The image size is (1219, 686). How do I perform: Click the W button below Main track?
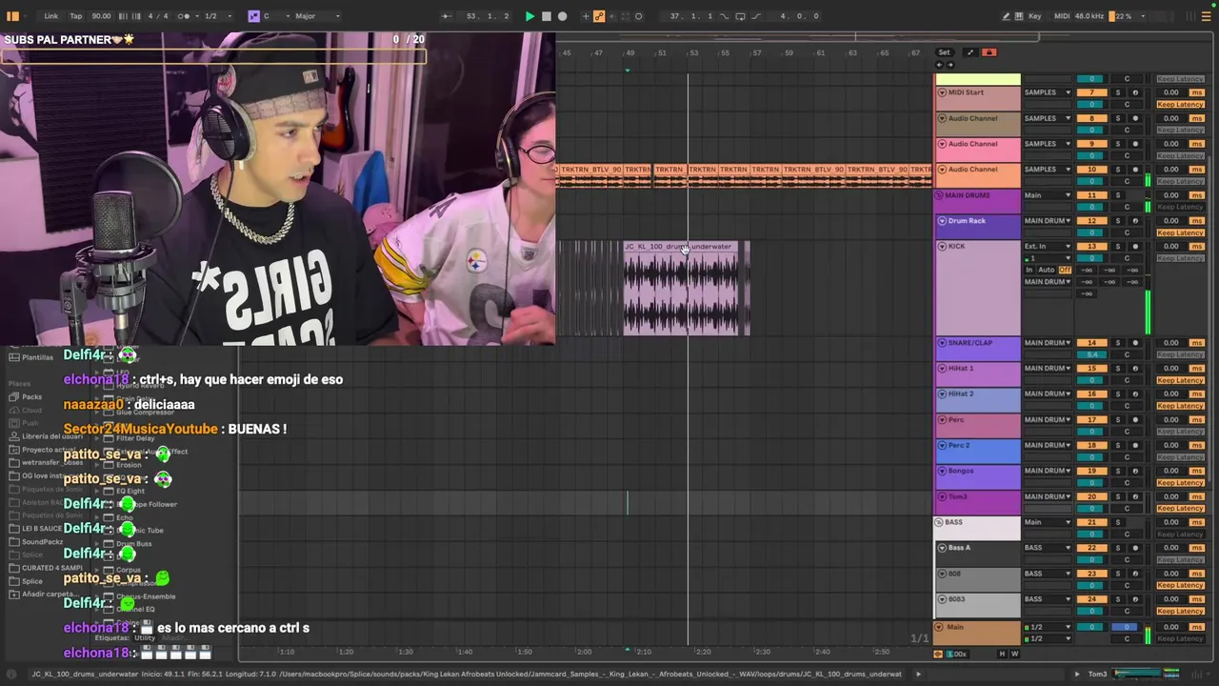coord(1014,654)
